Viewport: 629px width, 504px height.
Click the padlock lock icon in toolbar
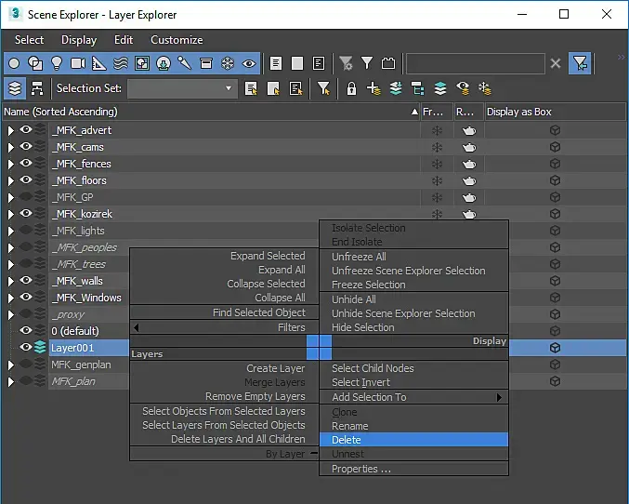351,88
